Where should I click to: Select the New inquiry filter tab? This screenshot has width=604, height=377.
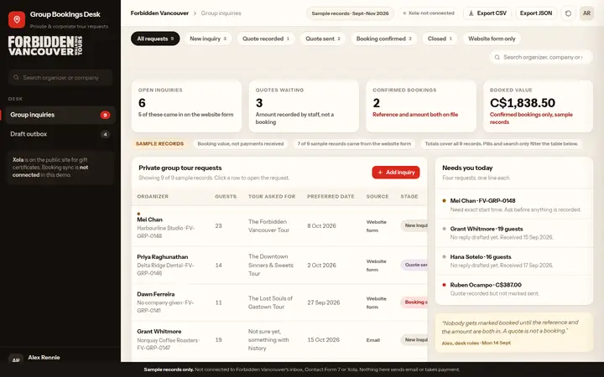click(x=208, y=39)
